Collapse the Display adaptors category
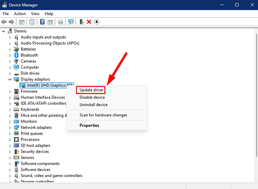The image size is (258, 189). tap(10, 79)
